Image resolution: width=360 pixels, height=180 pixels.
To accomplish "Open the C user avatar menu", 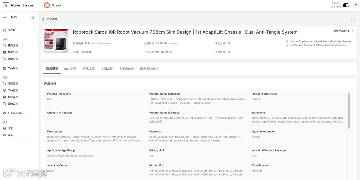I will [356, 5].
